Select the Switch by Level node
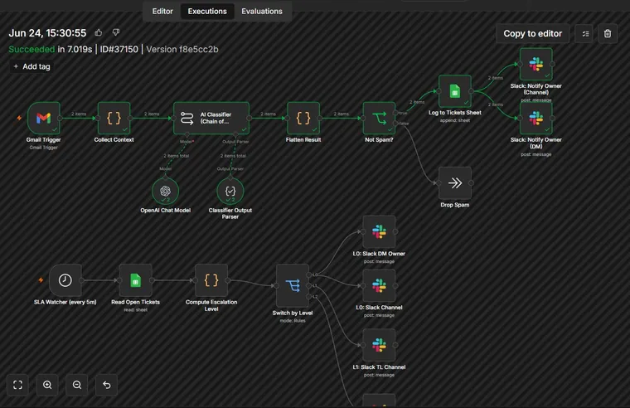630x408 pixels. [x=293, y=286]
